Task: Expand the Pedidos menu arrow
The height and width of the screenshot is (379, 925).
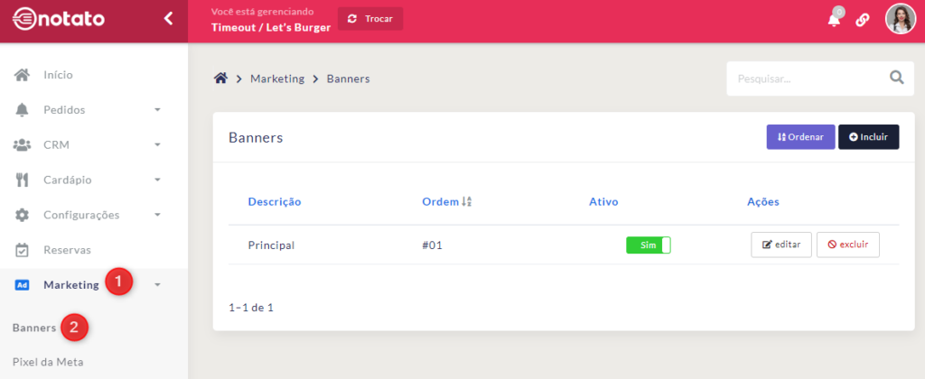Action: click(157, 110)
